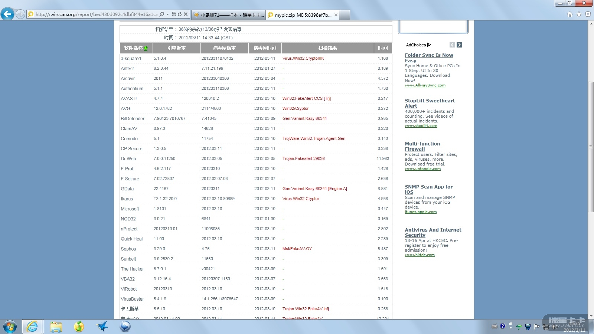Click the browser Forward arrow button

(x=20, y=14)
